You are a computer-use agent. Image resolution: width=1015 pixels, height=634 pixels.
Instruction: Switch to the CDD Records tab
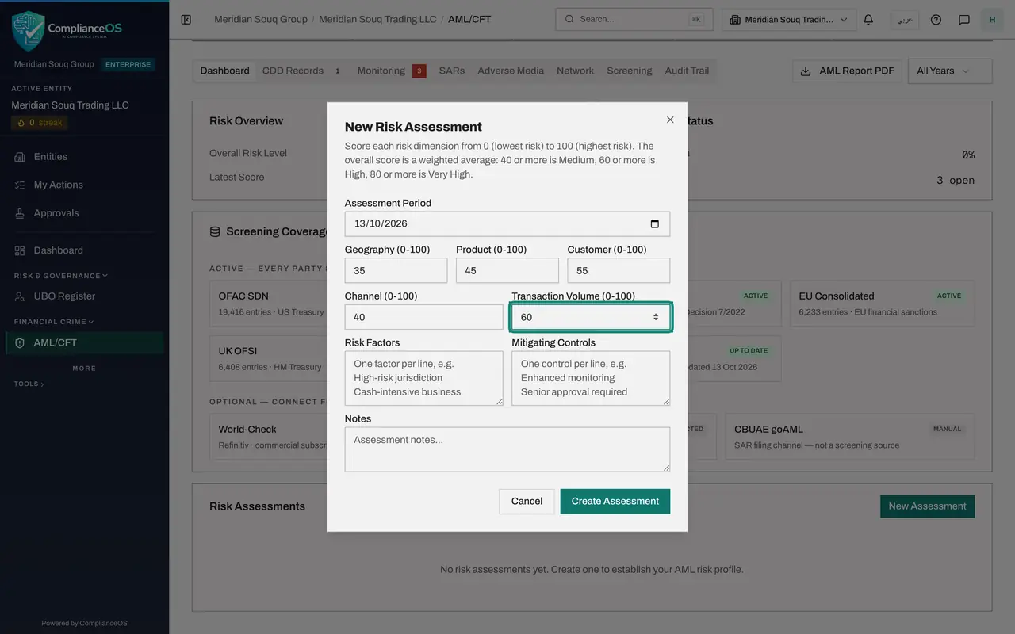click(x=301, y=71)
